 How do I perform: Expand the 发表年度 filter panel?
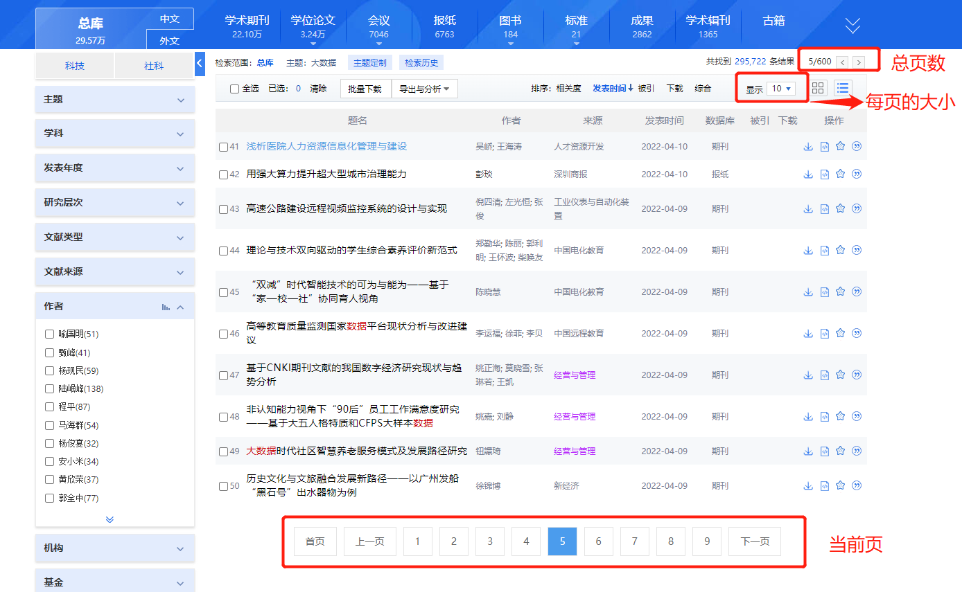pos(115,168)
